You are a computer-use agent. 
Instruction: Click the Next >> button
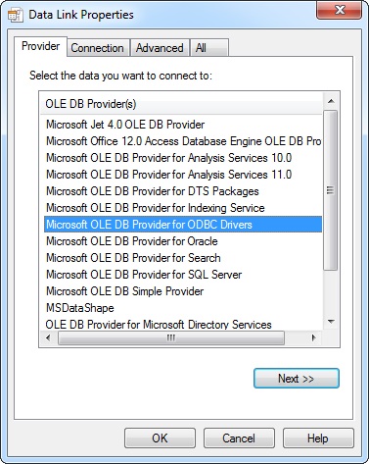coord(297,379)
